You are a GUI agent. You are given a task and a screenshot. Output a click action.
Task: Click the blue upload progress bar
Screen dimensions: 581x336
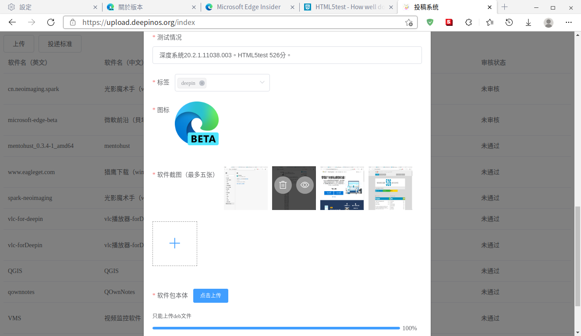(276, 328)
